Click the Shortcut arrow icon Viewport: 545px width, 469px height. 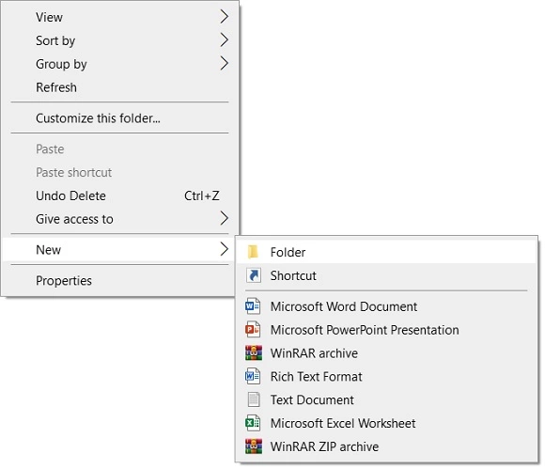pos(254,275)
